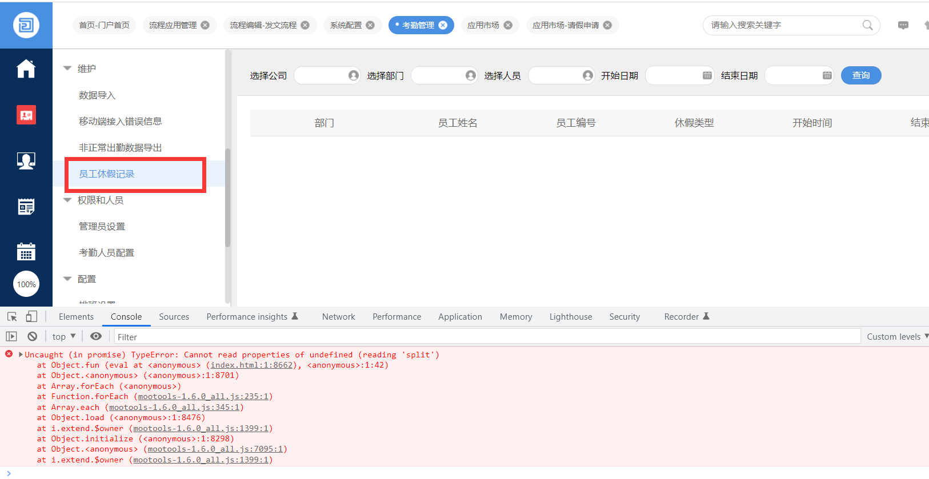Open the red contacts icon in sidebar
Image resolution: width=929 pixels, height=479 pixels.
click(26, 115)
